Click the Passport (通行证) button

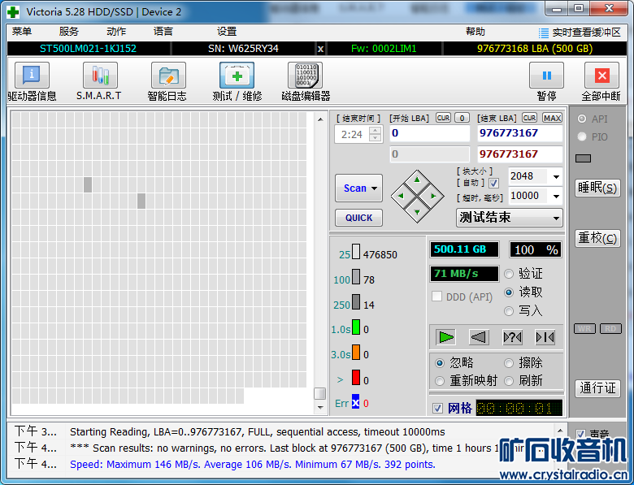(x=597, y=388)
